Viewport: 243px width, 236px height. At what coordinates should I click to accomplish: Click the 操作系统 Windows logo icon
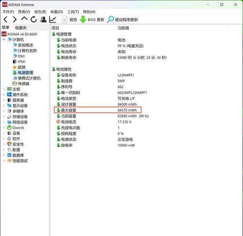pos(9,95)
